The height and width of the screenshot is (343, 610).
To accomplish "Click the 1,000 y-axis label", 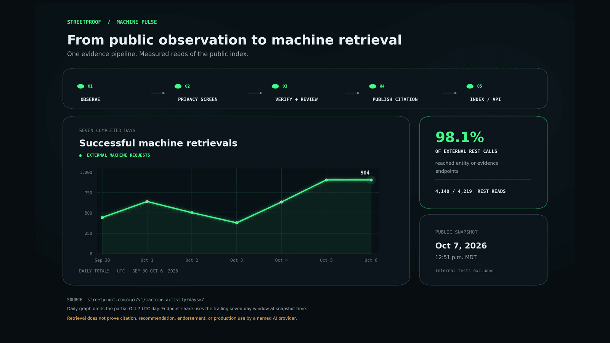I will coord(86,173).
